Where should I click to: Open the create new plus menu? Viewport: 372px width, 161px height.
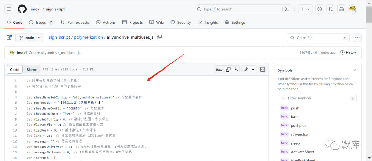click(305, 9)
